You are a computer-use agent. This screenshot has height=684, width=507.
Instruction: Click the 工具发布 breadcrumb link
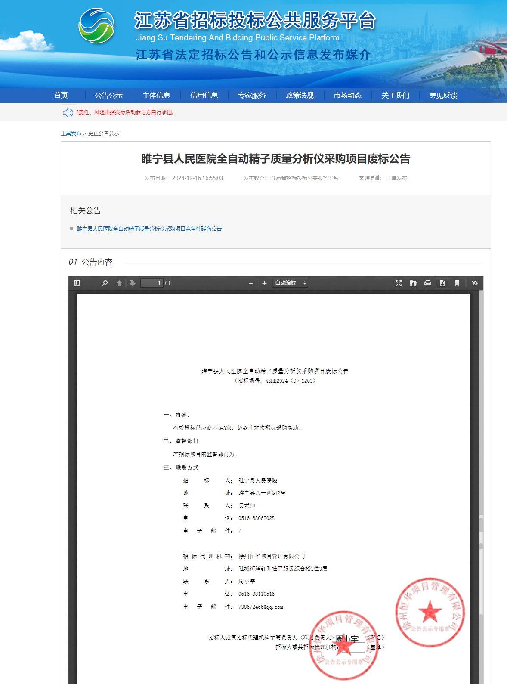click(x=71, y=133)
